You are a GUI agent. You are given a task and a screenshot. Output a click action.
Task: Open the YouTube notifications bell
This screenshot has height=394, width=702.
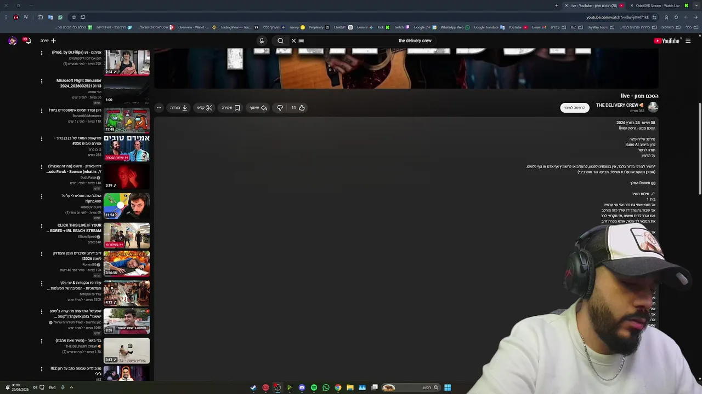click(x=26, y=40)
